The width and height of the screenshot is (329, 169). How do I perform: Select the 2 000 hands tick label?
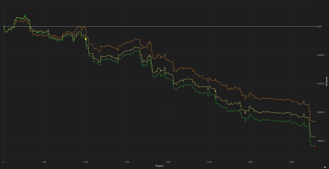tap(168, 162)
